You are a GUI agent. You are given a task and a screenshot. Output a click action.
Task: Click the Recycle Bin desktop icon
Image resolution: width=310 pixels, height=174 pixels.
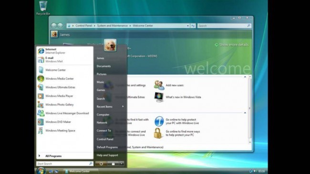point(43,8)
